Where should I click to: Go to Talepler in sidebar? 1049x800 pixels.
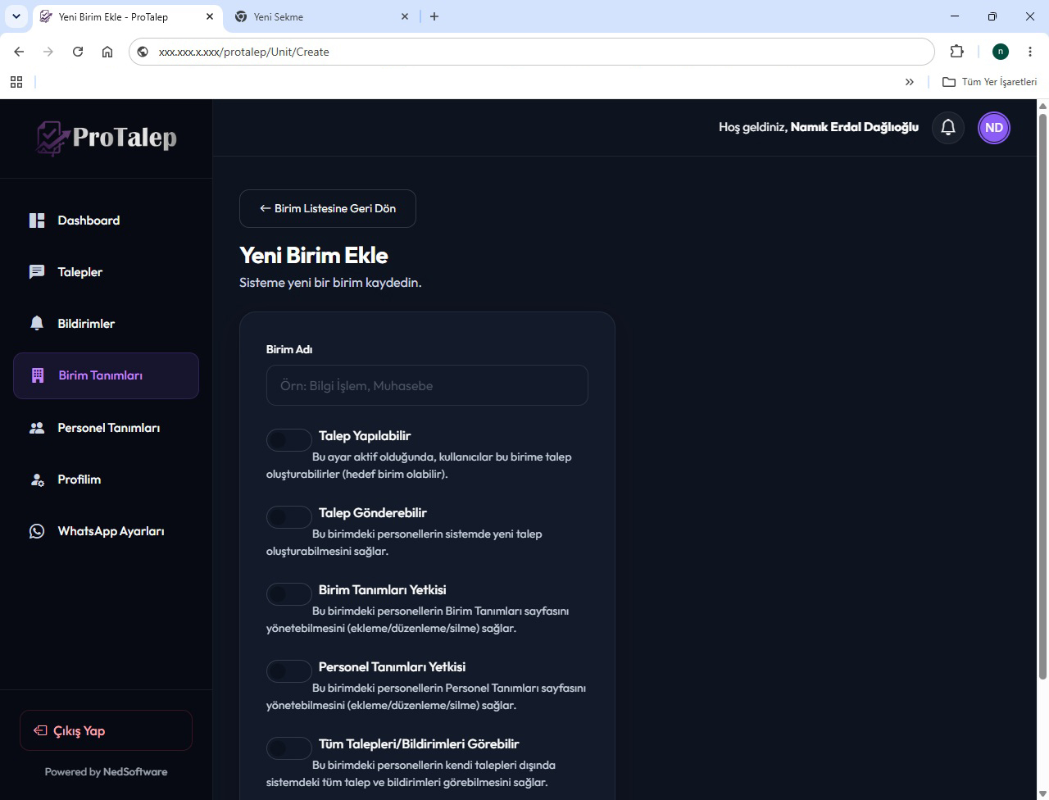(x=106, y=272)
